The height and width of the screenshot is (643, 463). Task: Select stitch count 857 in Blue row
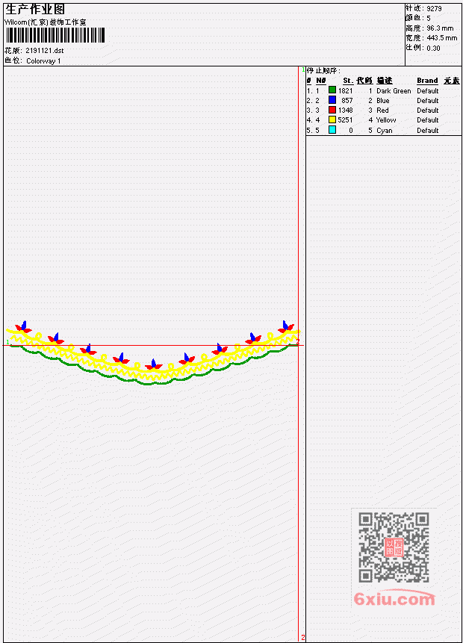click(x=347, y=101)
